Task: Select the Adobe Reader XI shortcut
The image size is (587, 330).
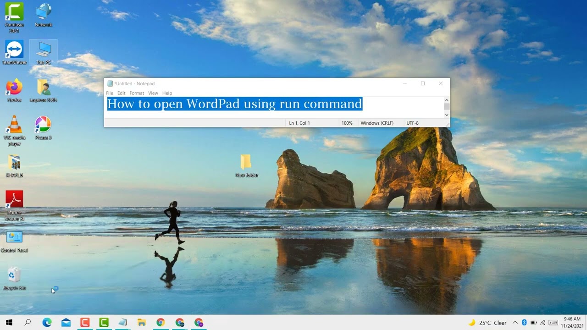Action: [x=14, y=206]
